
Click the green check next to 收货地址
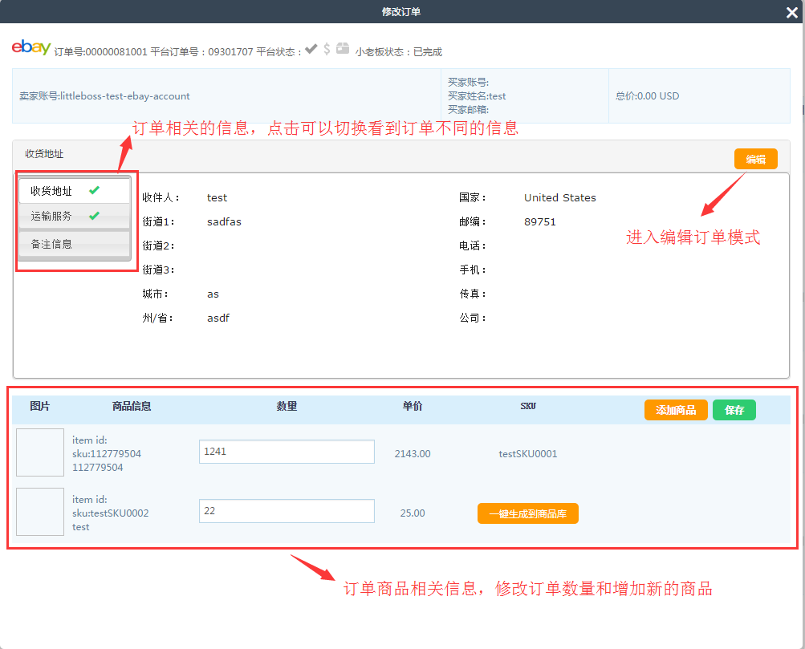tap(95, 190)
